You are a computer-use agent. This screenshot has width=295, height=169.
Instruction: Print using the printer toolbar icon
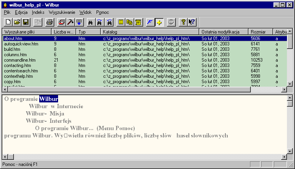[50, 22]
